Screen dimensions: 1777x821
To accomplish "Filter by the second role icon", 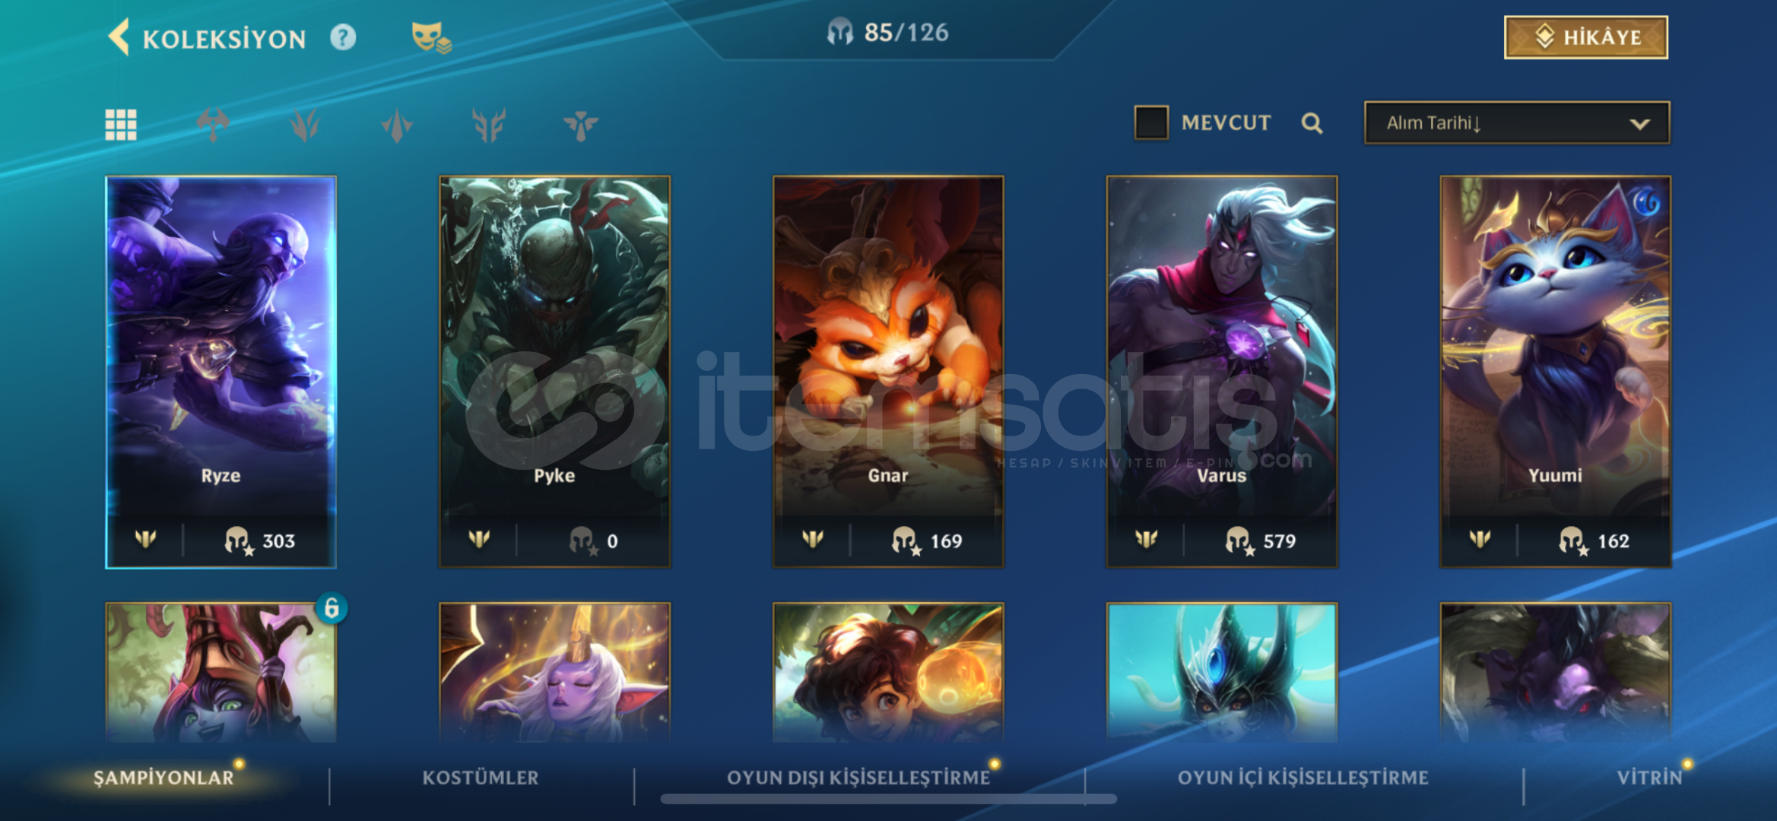I will coord(305,125).
